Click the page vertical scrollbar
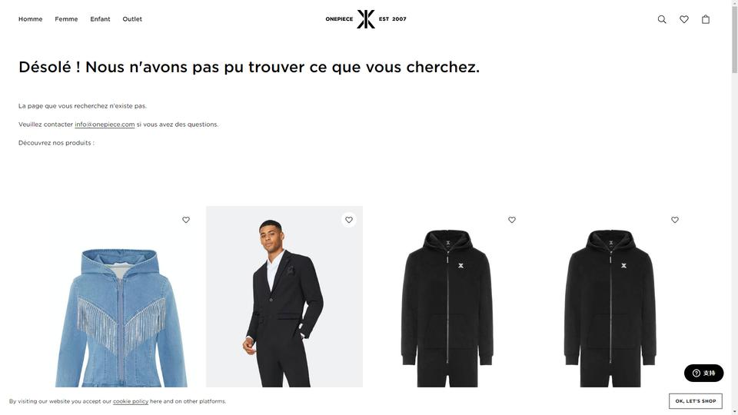The width and height of the screenshot is (738, 415). [x=734, y=207]
